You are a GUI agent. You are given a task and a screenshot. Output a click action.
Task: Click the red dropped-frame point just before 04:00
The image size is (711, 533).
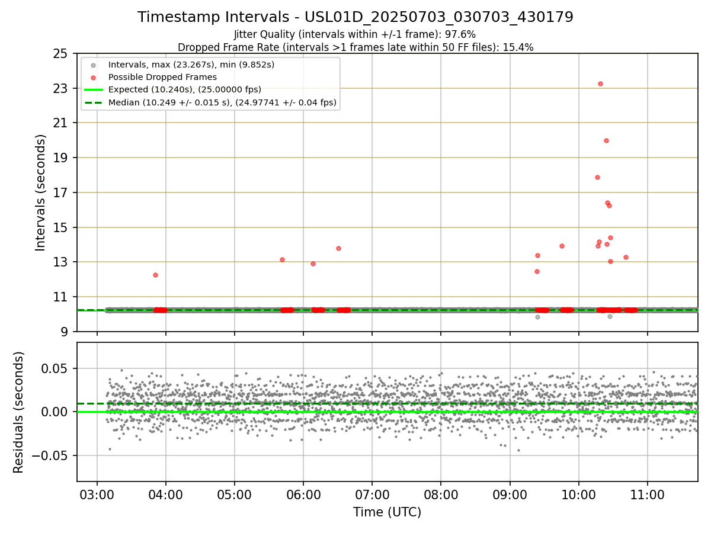pyautogui.click(x=155, y=275)
